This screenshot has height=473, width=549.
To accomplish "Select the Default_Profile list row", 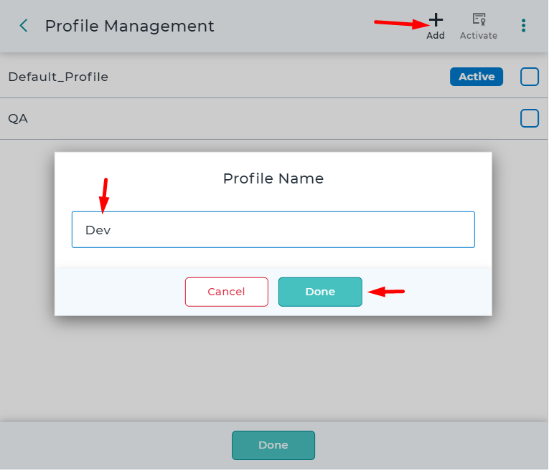I will [x=274, y=77].
